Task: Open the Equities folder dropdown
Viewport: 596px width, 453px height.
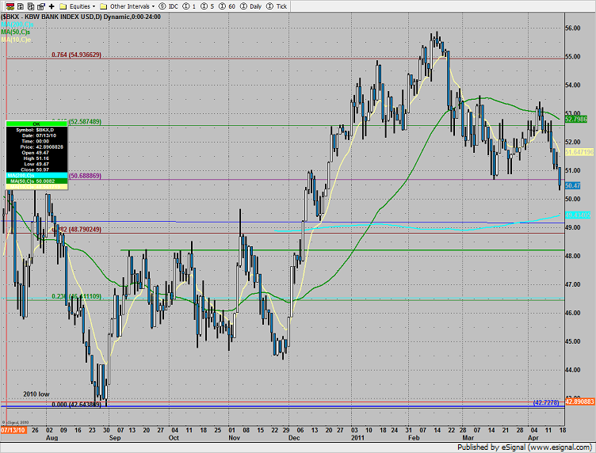Action: click(x=78, y=6)
